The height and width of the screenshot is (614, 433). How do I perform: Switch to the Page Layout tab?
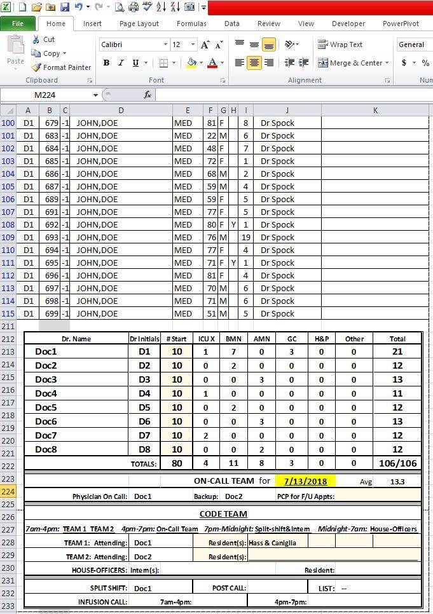pos(139,24)
